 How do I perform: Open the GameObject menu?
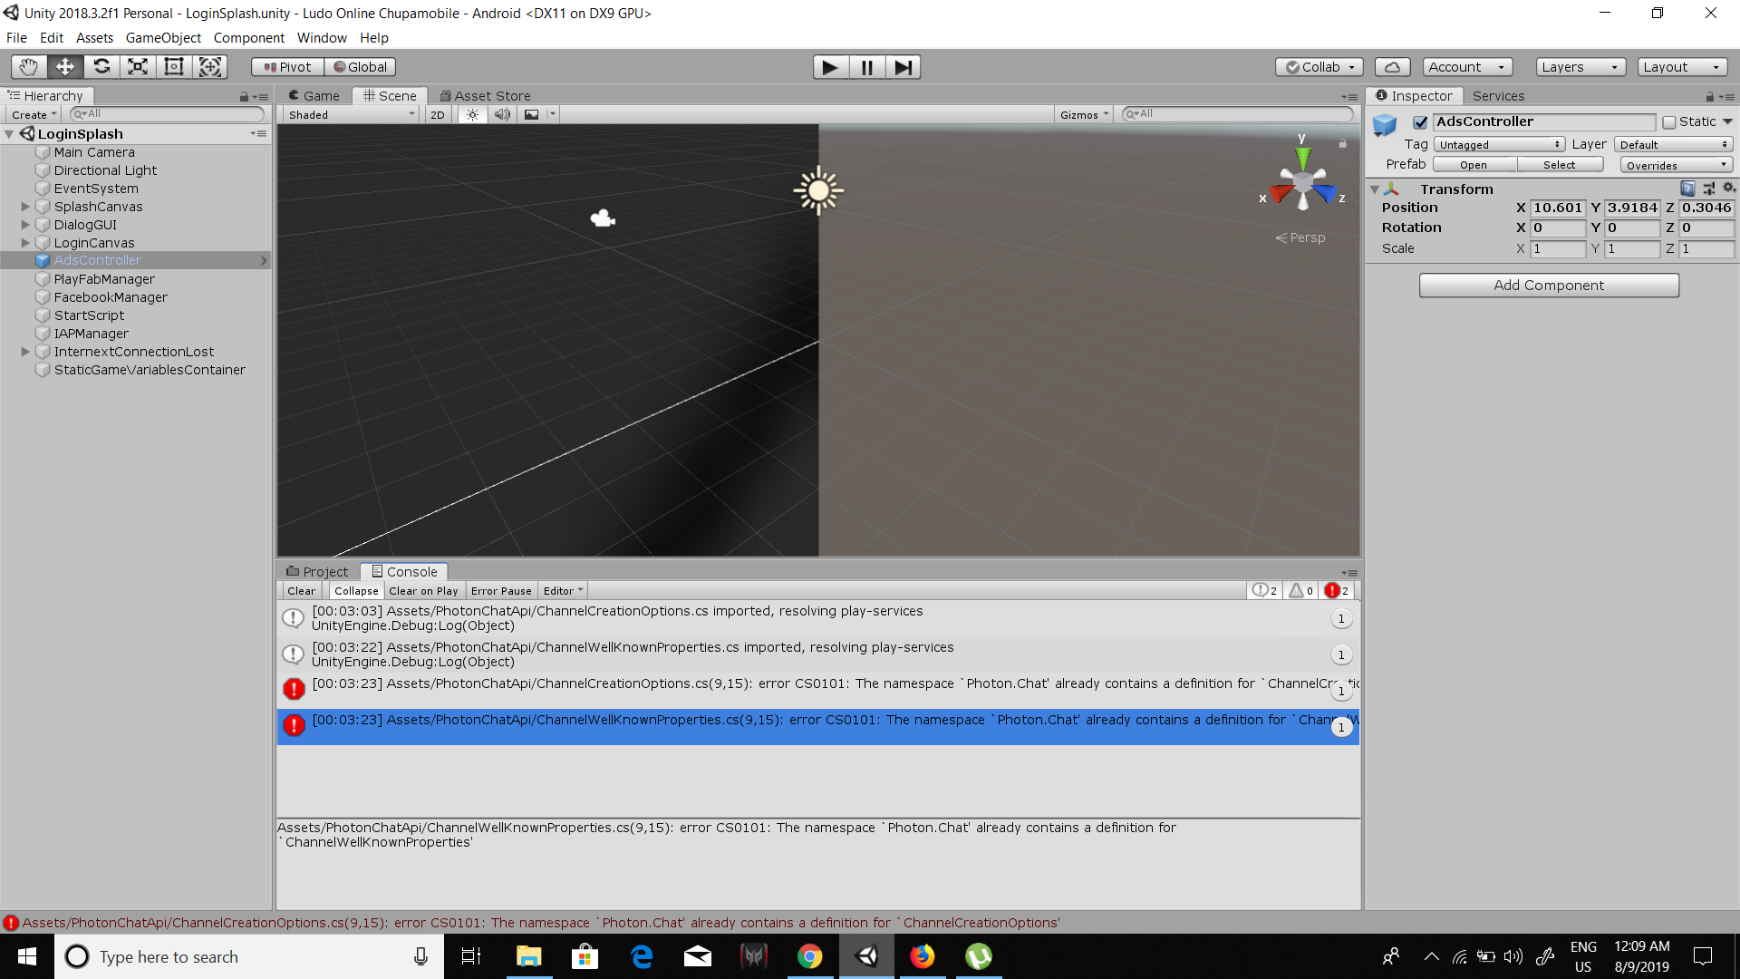(x=163, y=38)
